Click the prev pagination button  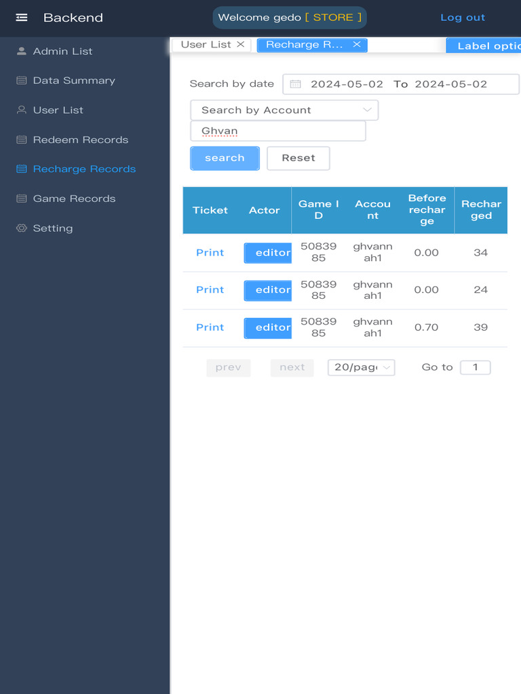(229, 368)
